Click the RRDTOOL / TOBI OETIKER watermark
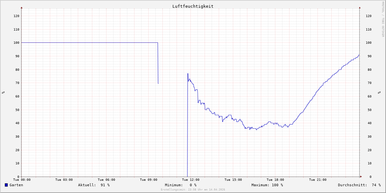This screenshot has height=193, width=386. (x=383, y=19)
